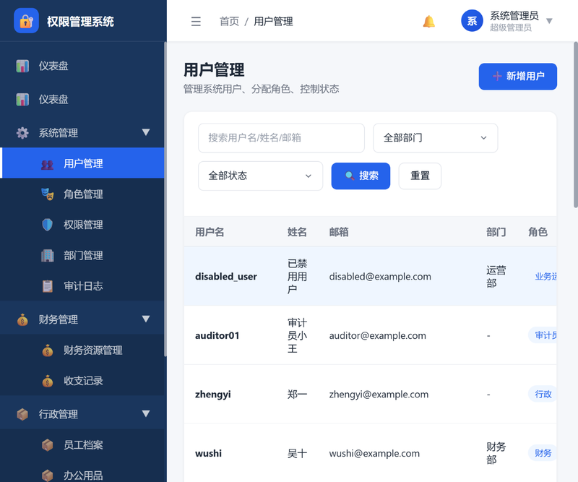Screen dimensions: 578x482
Task: Select 用户管理 in the sidebar
Action: [x=83, y=163]
